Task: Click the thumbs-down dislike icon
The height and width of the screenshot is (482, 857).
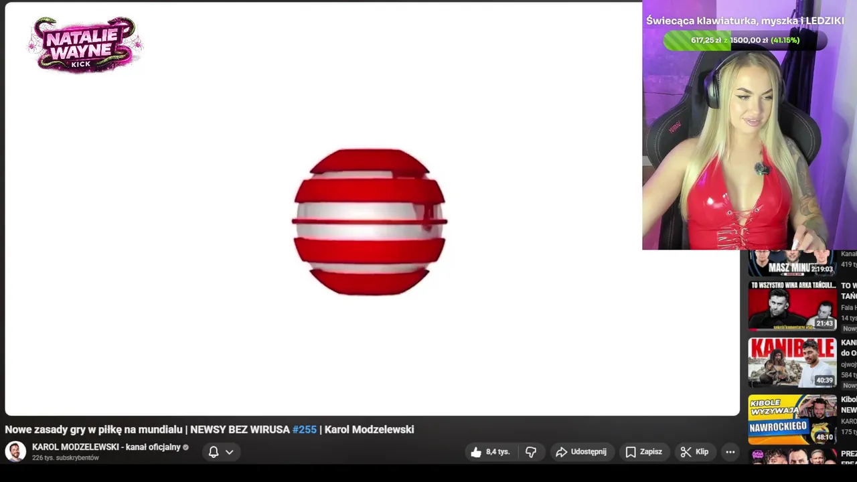Action: click(531, 452)
